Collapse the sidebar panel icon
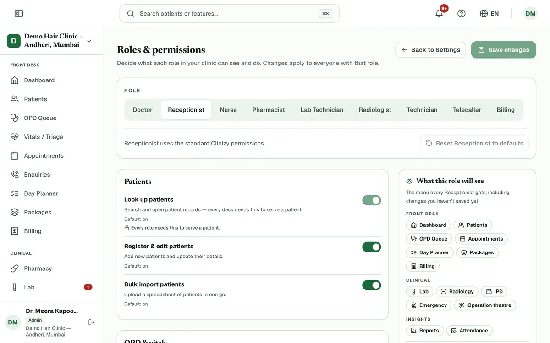Viewport: 550px width, 343px height. [19, 14]
